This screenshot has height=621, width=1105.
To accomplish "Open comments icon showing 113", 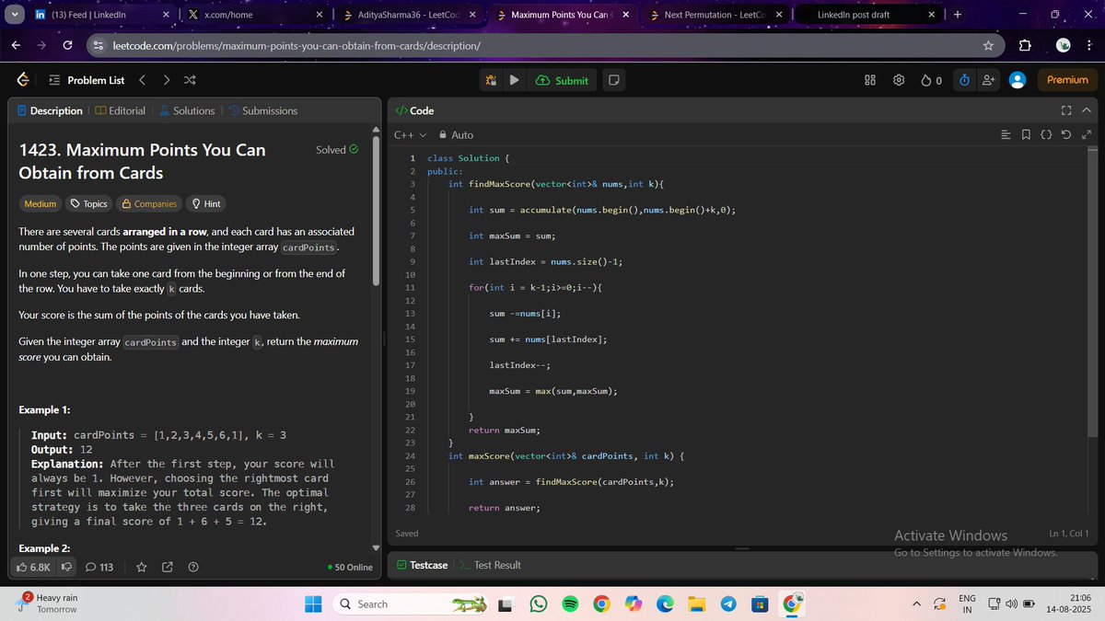I will [x=99, y=567].
